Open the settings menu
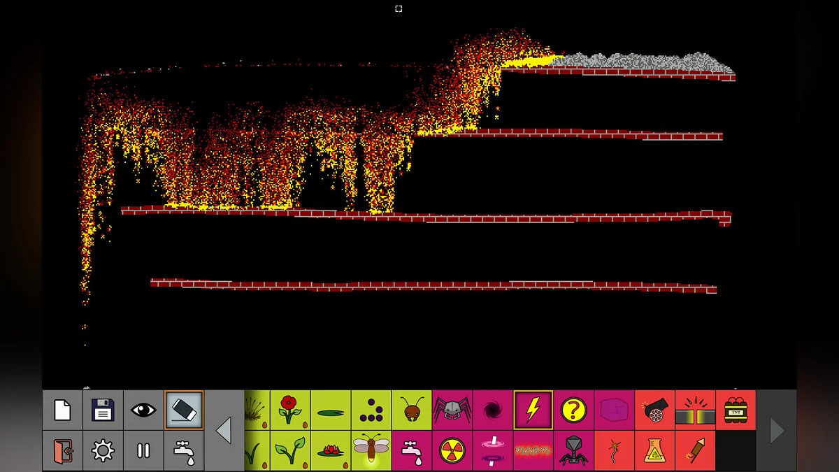The height and width of the screenshot is (472, 839). click(102, 452)
